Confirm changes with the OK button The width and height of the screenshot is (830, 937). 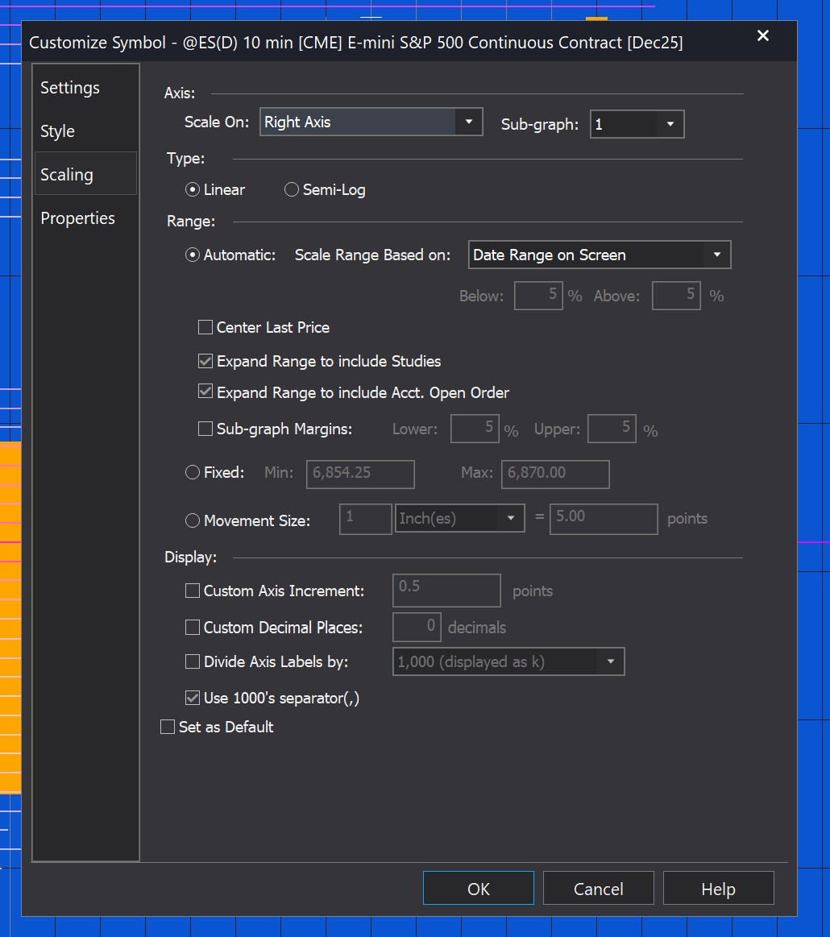pyautogui.click(x=478, y=888)
